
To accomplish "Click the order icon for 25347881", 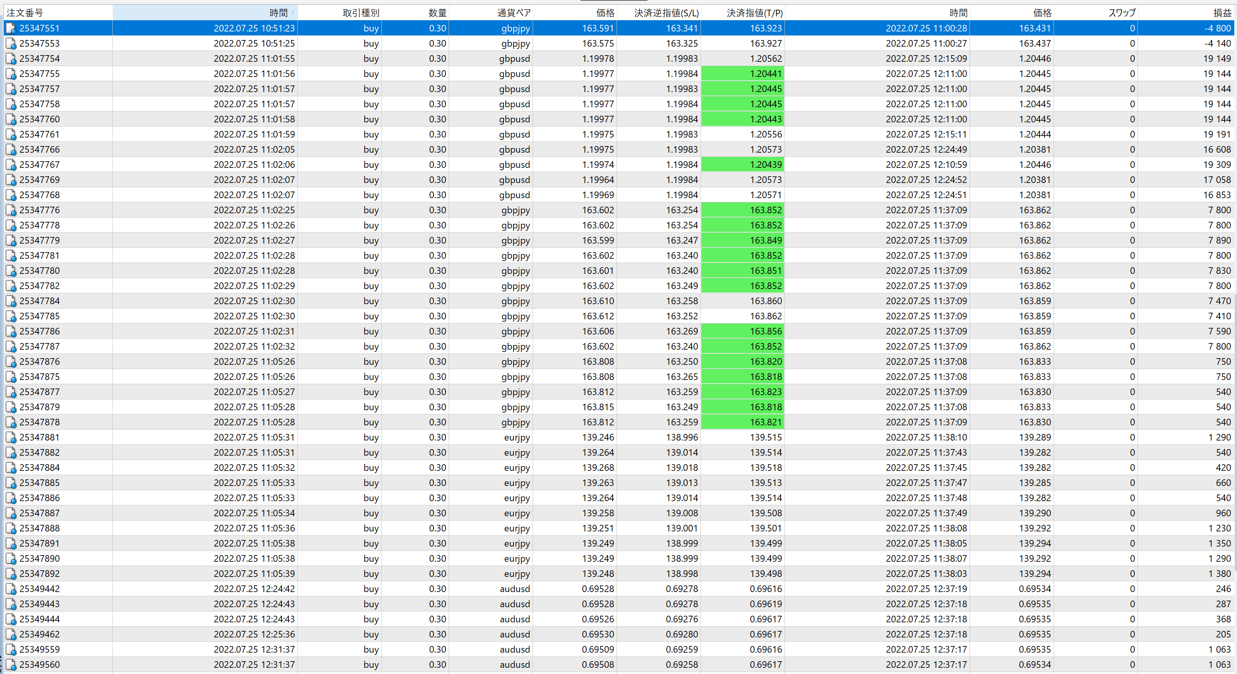I will tap(10, 437).
